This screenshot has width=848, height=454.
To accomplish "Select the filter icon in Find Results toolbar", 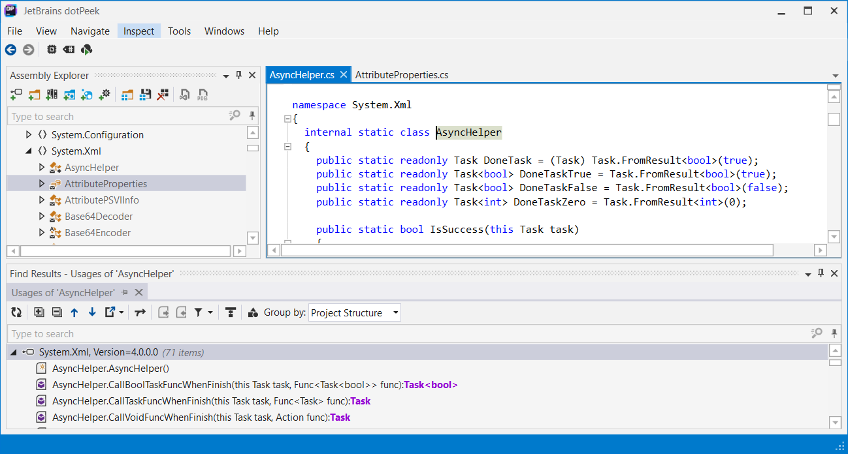I will pyautogui.click(x=198, y=312).
